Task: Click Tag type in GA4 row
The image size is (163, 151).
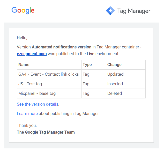Action: coord(94,74)
